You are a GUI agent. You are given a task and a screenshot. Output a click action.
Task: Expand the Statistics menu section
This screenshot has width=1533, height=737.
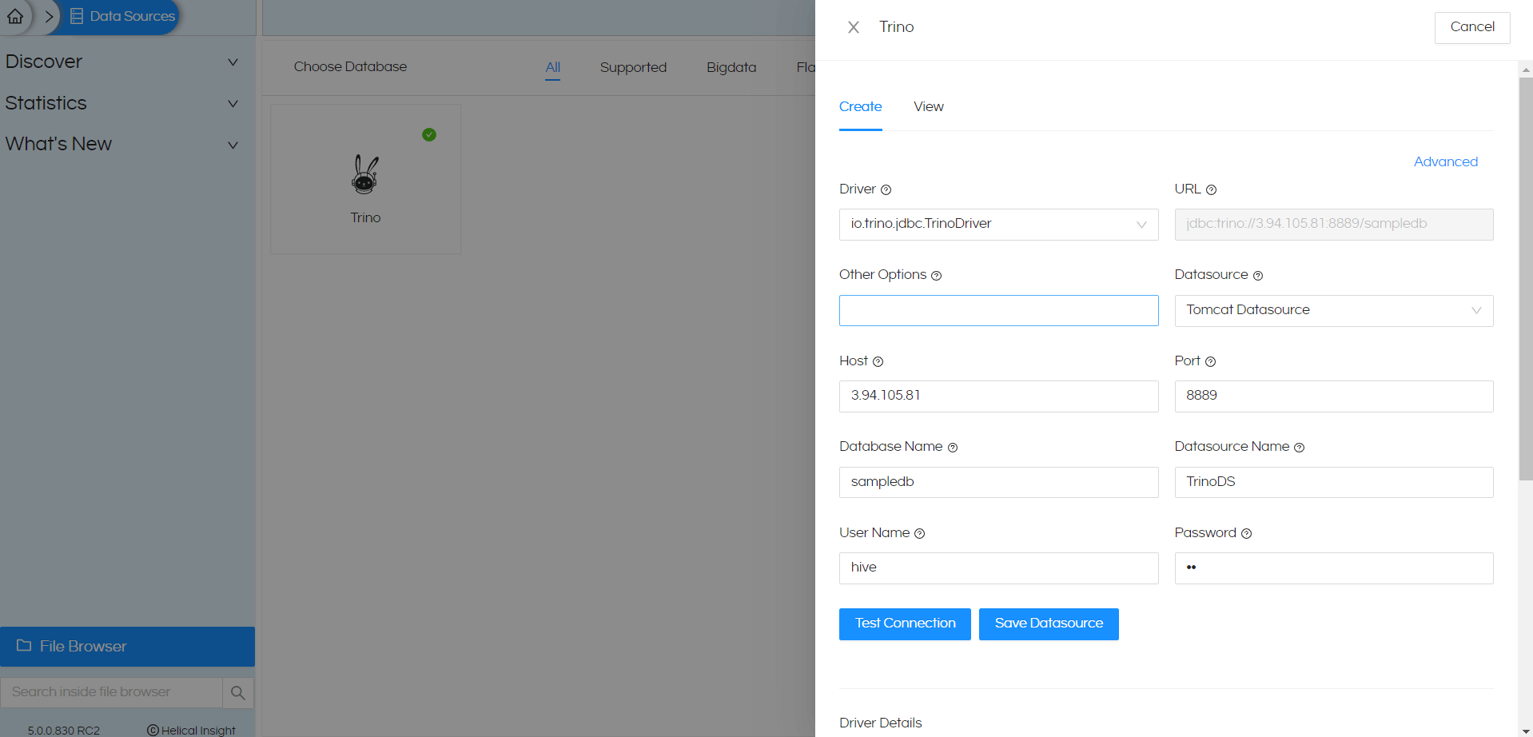pos(121,103)
